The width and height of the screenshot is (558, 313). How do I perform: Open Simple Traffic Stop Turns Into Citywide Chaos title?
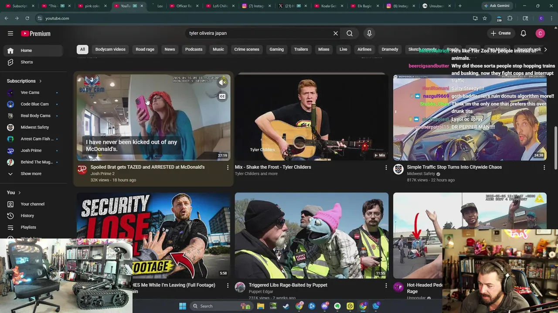click(x=454, y=167)
